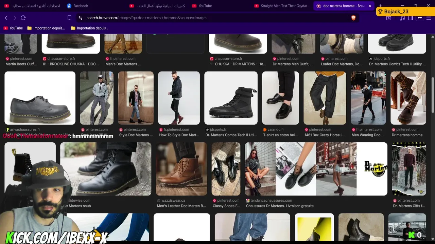
Task: Open the zalando T-shirt en coton image
Action: 280,98
